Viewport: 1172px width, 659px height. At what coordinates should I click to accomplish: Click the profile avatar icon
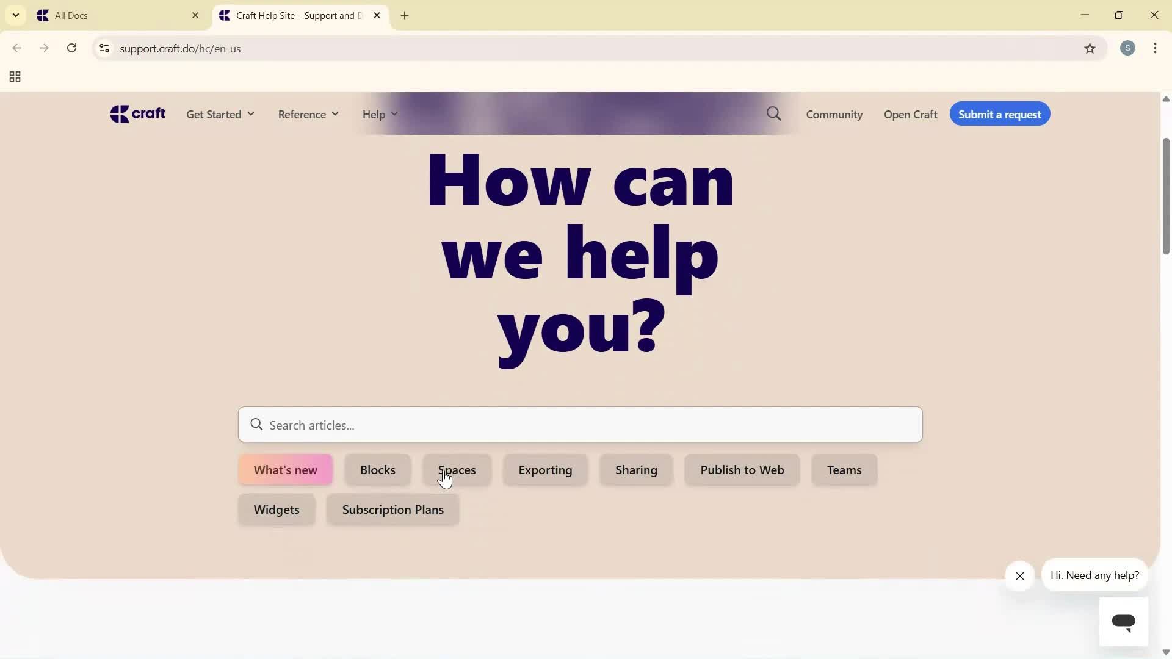[x=1128, y=48]
